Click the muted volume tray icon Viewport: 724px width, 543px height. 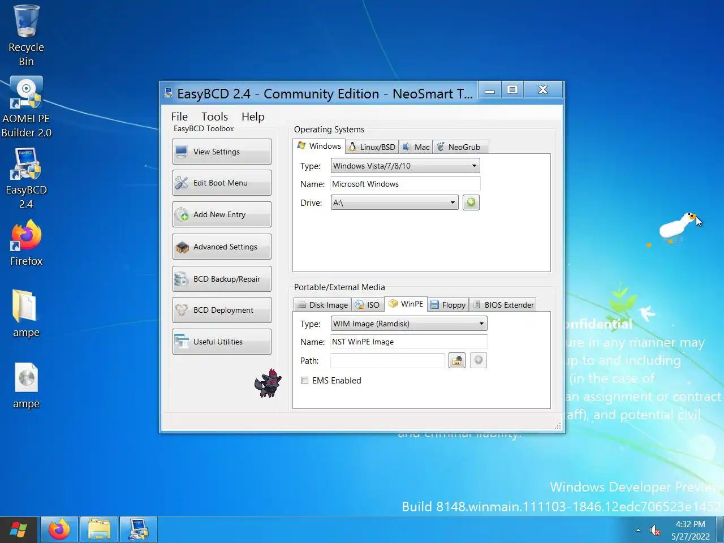click(x=656, y=531)
